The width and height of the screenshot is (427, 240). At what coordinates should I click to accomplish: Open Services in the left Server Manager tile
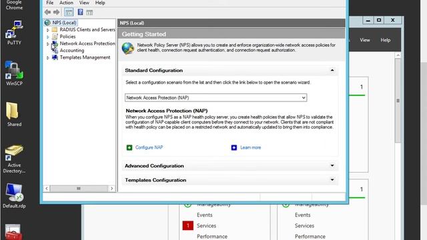206,226
